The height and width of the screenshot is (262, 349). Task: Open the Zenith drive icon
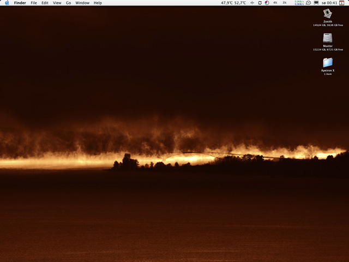coord(328,13)
